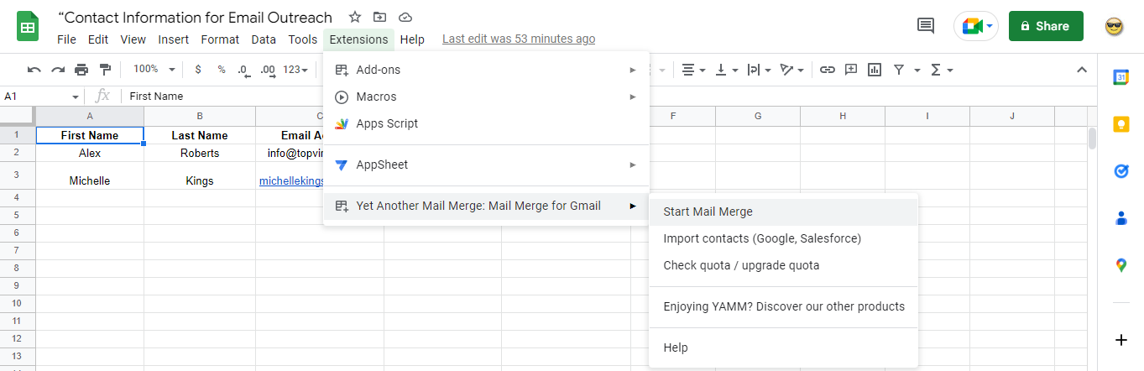This screenshot has width=1144, height=371.
Task: Click the green Share button
Action: tap(1046, 26)
